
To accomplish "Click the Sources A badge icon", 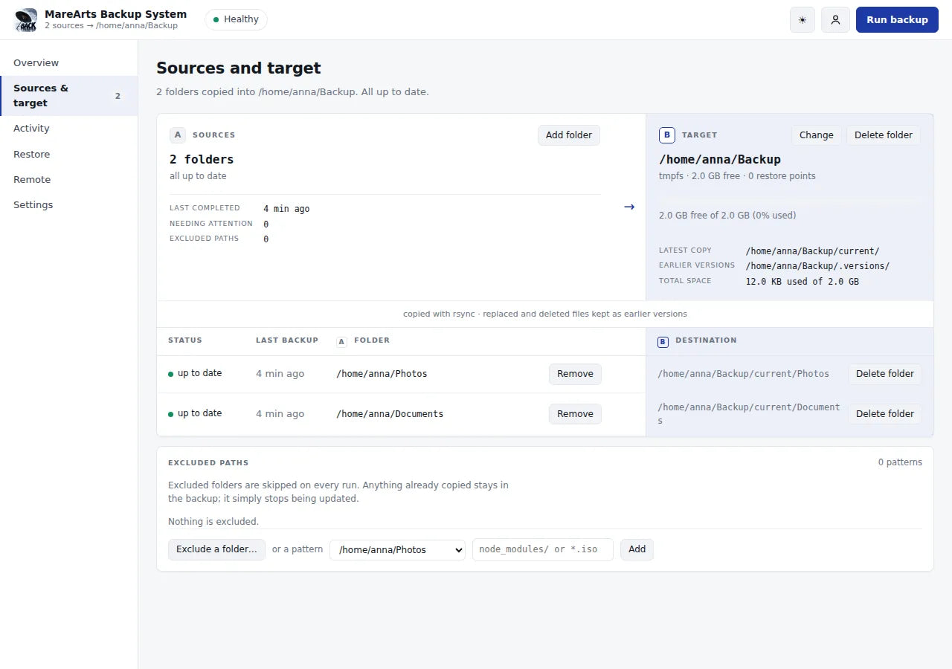I will tap(177, 135).
